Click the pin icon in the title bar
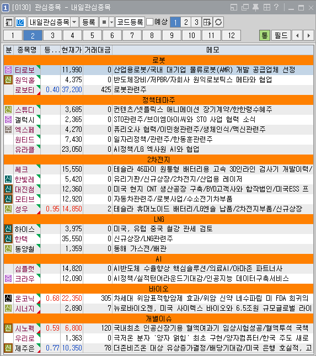Viewport: 316px width, 356px height. (256, 8)
